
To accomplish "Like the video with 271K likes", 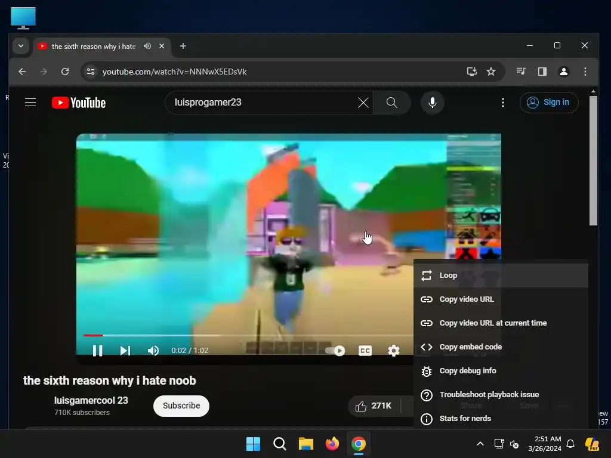I will coord(374,406).
